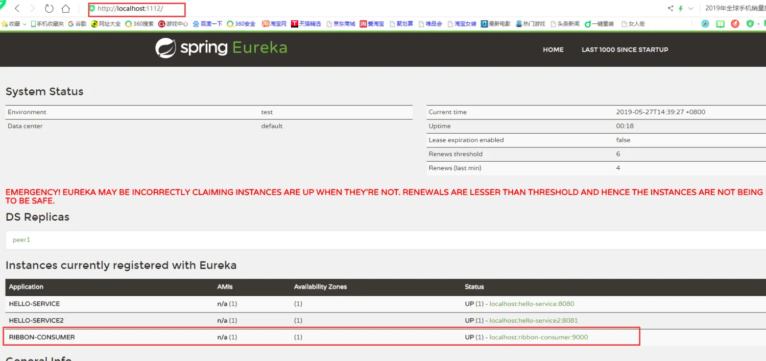Open the 一键重装 bookmark
Image resolution: width=766 pixels, height=361 pixels.
(x=599, y=24)
